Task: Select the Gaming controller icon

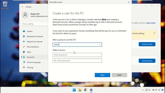Action: coord(24,67)
